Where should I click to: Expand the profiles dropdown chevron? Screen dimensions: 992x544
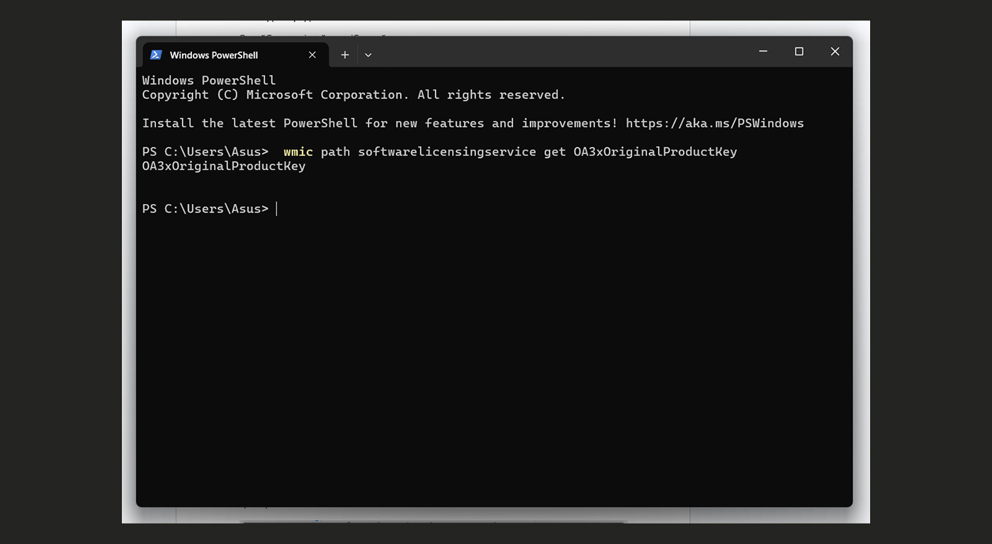(x=368, y=55)
